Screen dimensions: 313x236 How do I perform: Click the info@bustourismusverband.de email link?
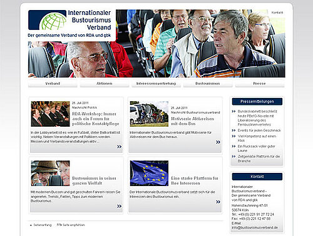255,228
